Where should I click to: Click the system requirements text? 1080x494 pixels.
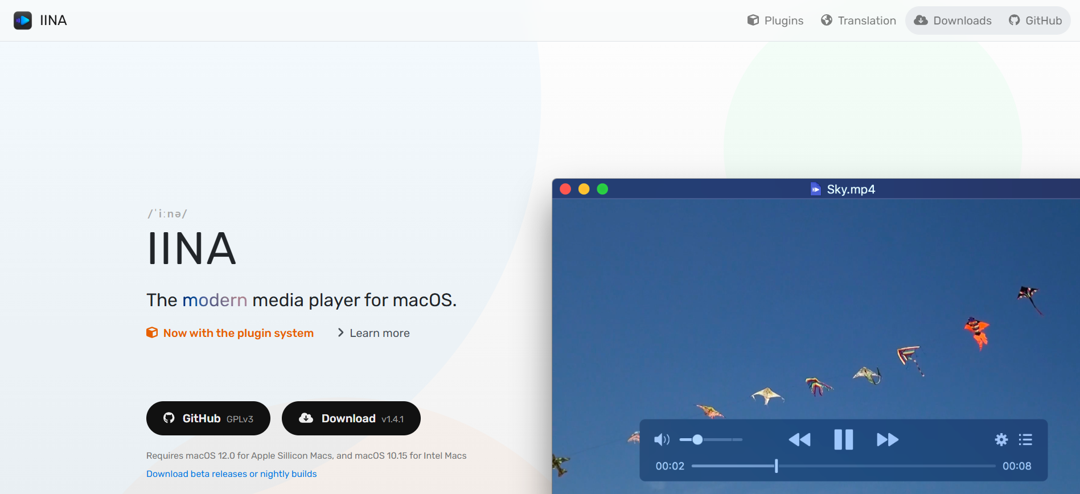click(x=306, y=455)
